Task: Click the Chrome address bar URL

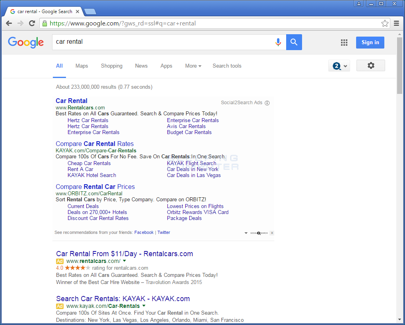Action: (123, 23)
